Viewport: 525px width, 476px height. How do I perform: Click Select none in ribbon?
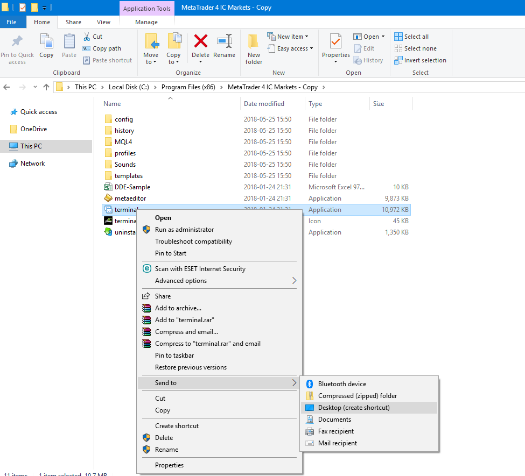pyautogui.click(x=415, y=48)
